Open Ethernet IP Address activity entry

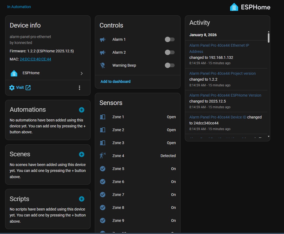(x=219, y=48)
